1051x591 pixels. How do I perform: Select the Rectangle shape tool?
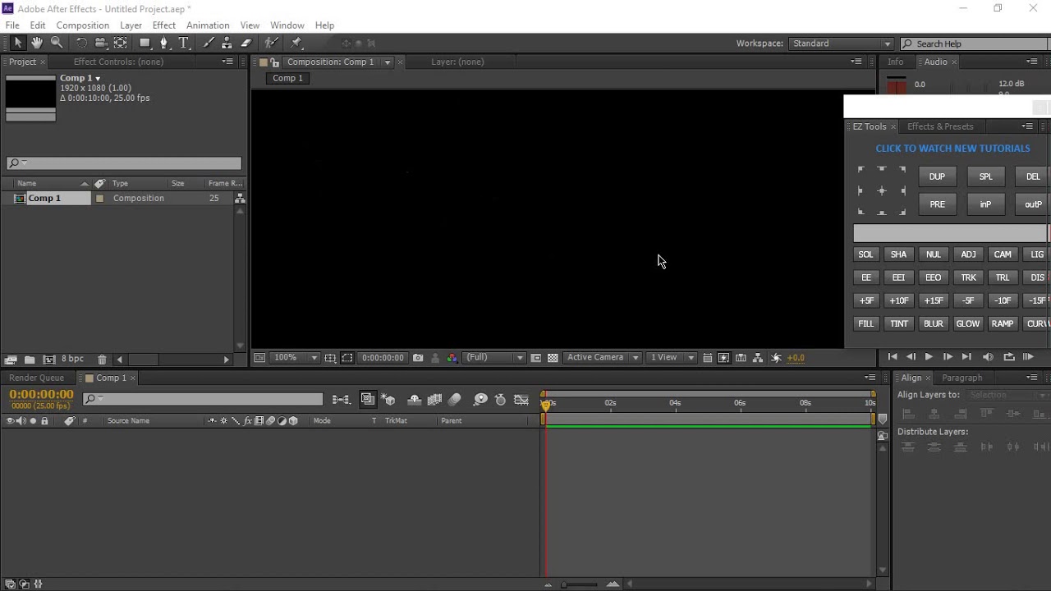145,43
